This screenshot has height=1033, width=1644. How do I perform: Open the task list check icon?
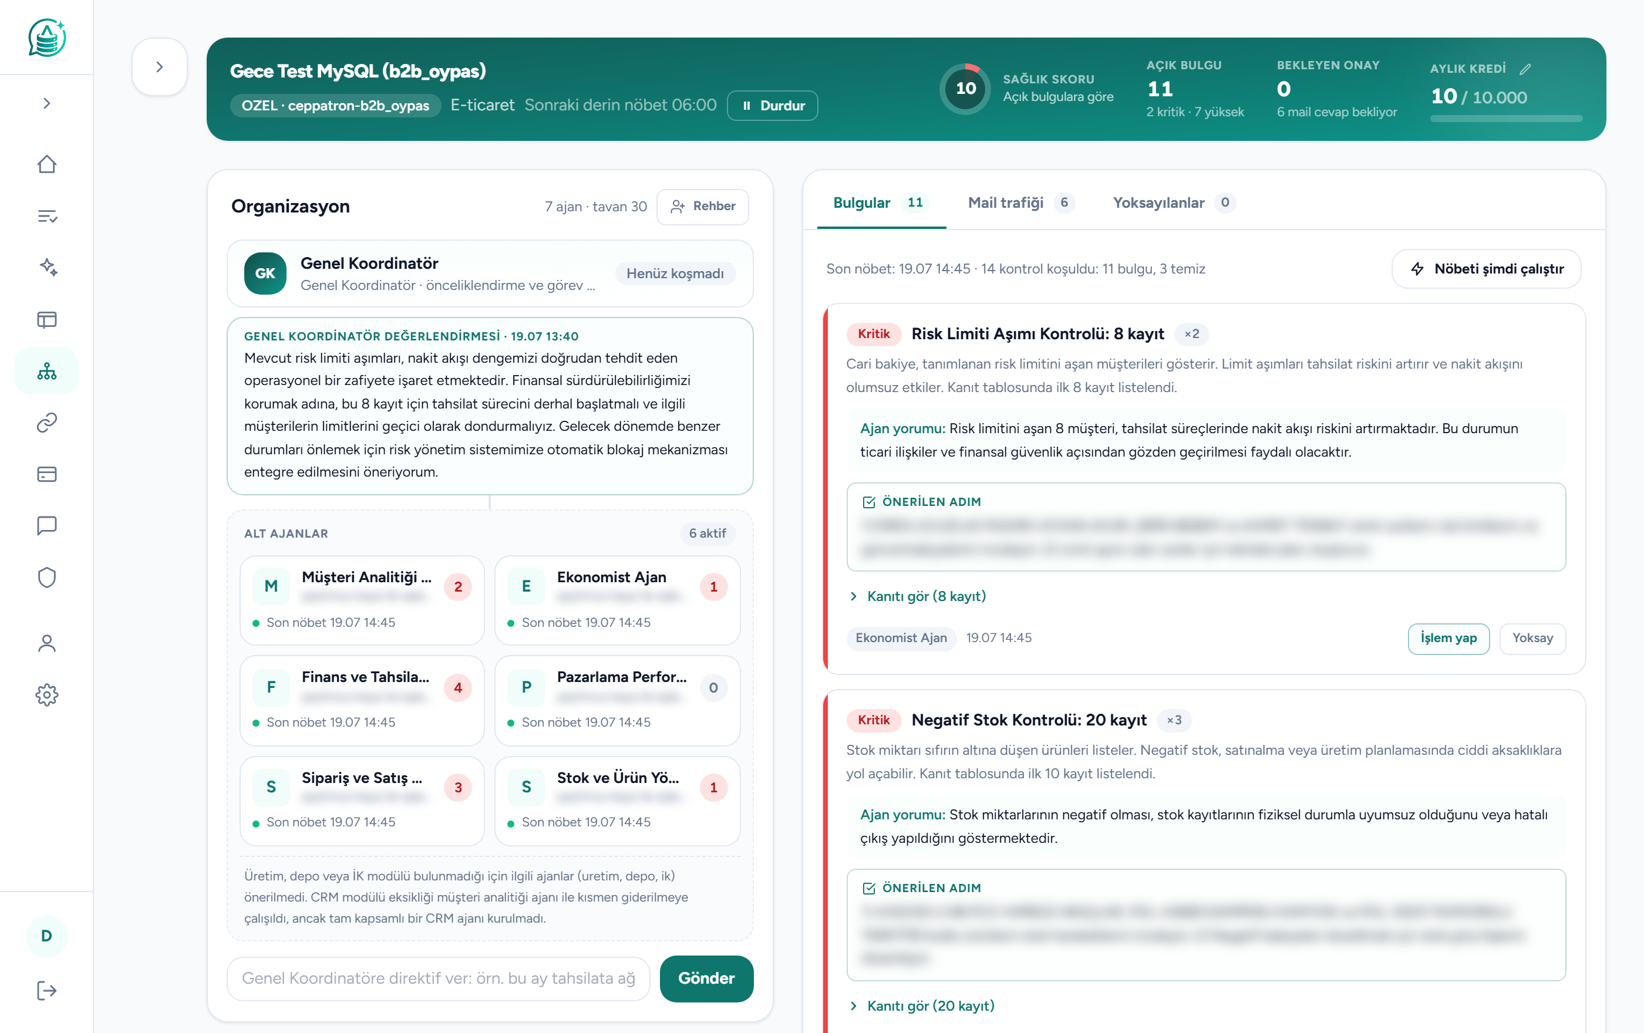(x=46, y=217)
